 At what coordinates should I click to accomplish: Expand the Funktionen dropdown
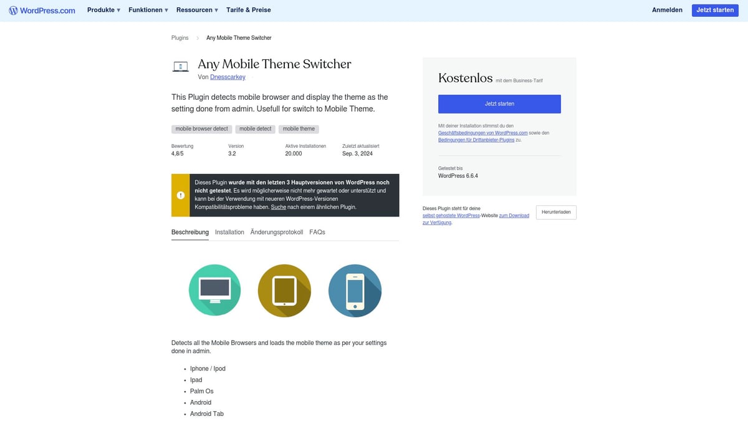tap(147, 9)
